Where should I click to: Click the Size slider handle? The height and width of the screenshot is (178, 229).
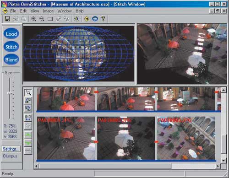[x=10, y=93]
